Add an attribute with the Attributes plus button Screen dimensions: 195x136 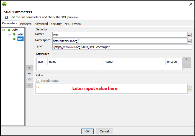coord(187,59)
